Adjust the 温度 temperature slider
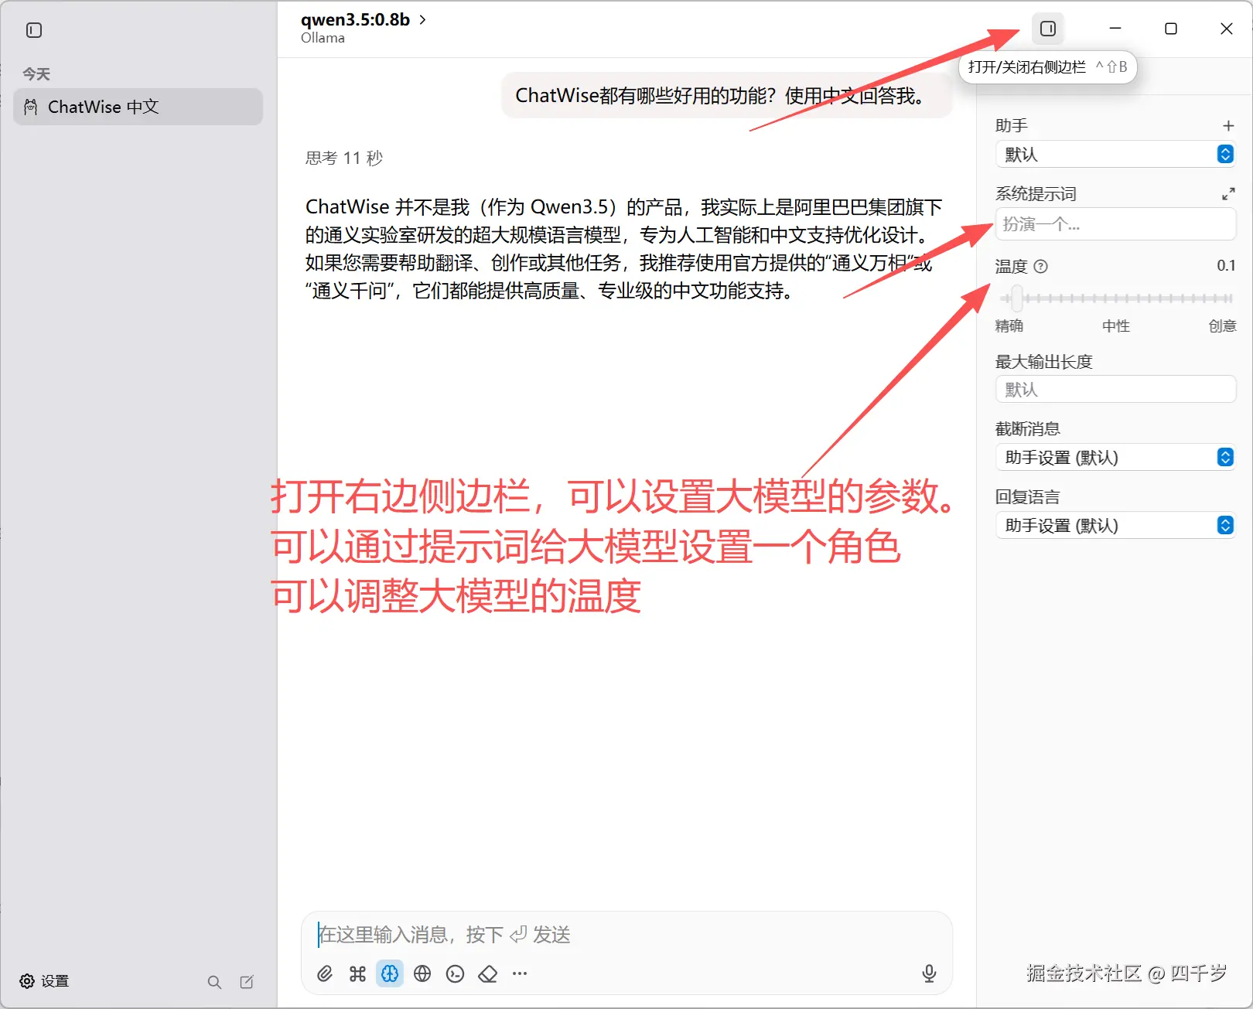1253x1009 pixels. pyautogui.click(x=1016, y=298)
